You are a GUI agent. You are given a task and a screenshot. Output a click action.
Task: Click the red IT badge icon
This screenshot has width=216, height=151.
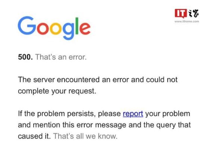(x=181, y=13)
